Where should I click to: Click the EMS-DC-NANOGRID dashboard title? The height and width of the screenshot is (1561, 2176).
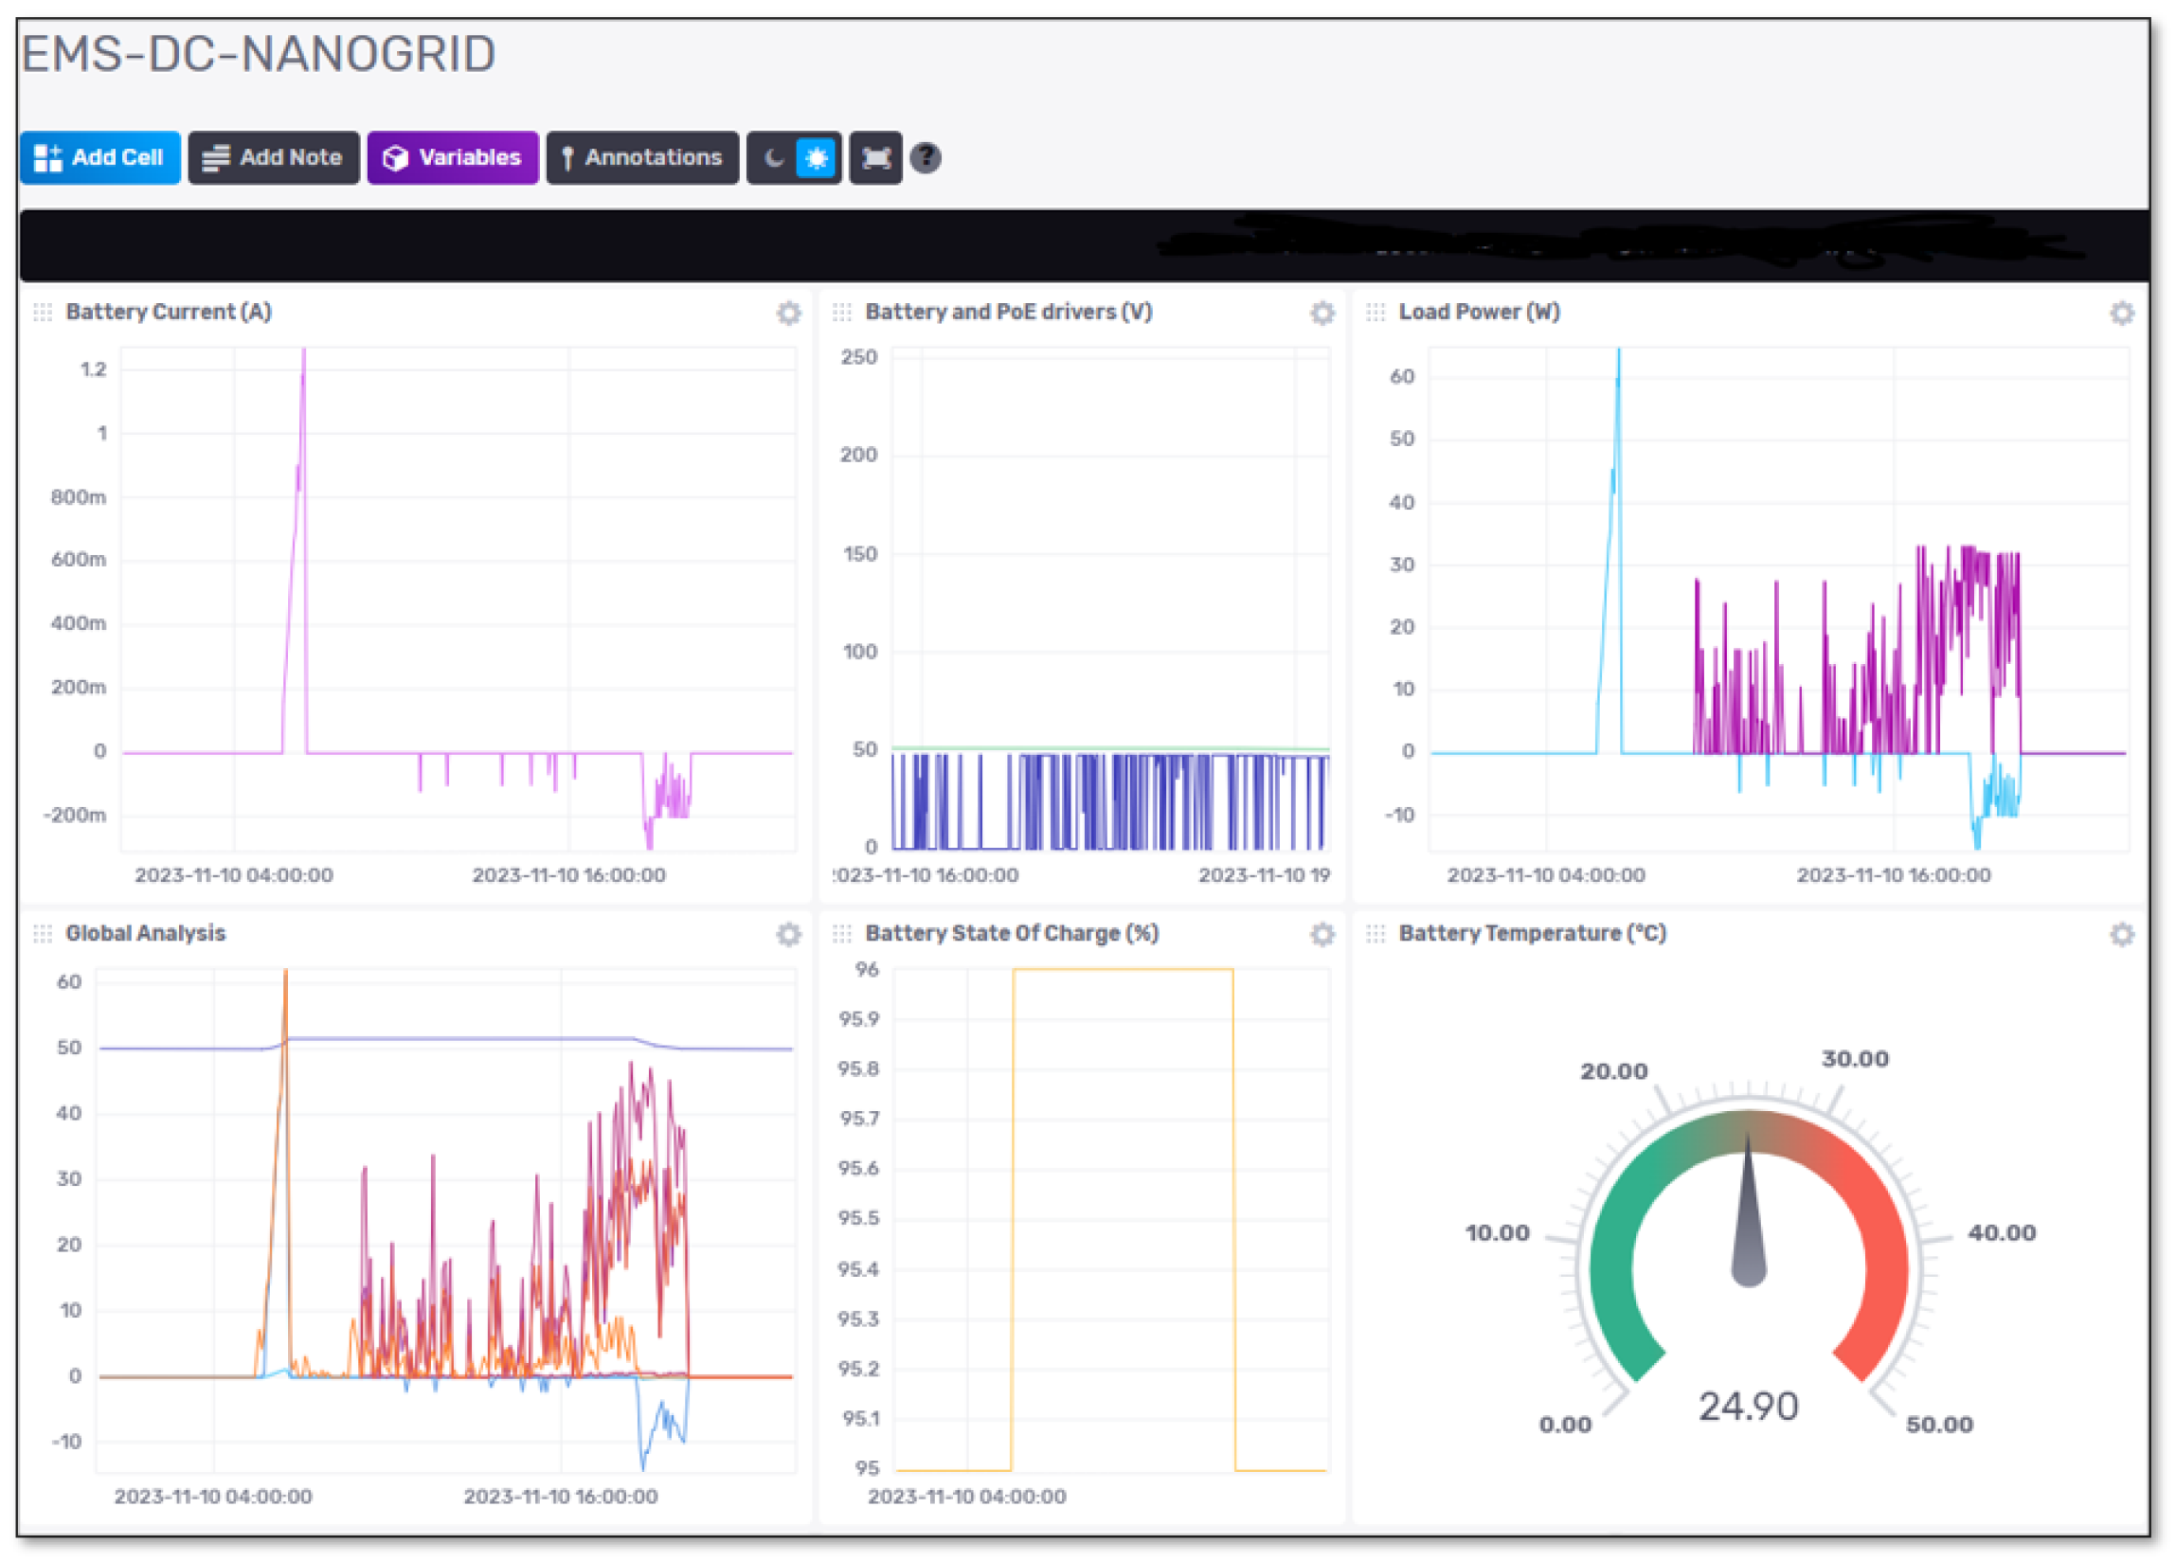tap(258, 54)
